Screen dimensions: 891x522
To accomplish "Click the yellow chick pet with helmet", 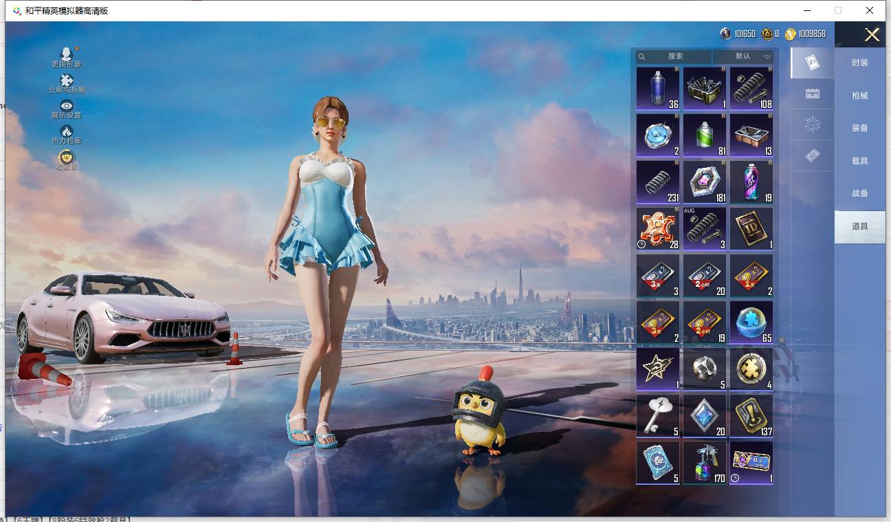I will [479, 410].
